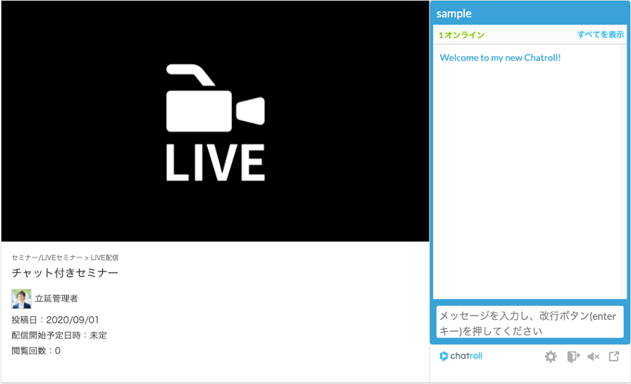631x384 pixels.
Task: Click the sign-out door icon
Action: click(572, 357)
